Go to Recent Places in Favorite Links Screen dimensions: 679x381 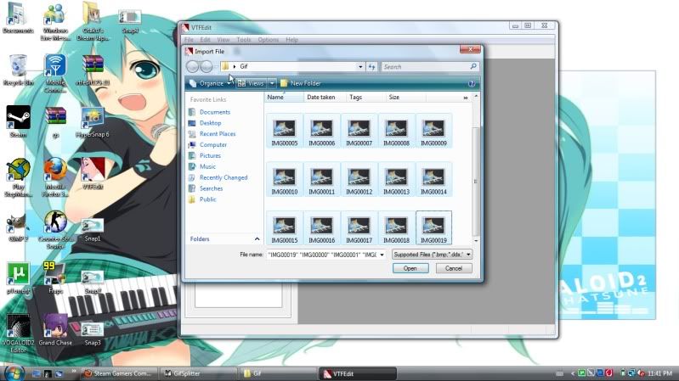tap(217, 134)
